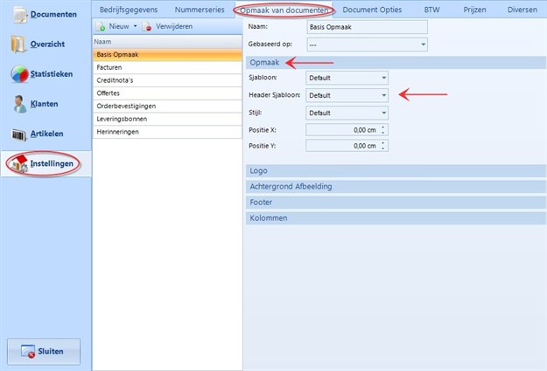Image resolution: width=547 pixels, height=371 pixels.
Task: Select Leveringsbonnen in the list
Action: click(x=167, y=119)
